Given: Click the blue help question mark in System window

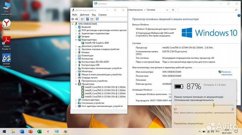Looking at the screenshot, I should click(x=239, y=15).
